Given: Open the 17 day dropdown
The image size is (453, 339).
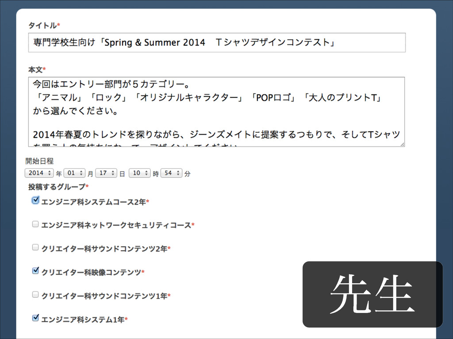Looking at the screenshot, I should (x=106, y=173).
